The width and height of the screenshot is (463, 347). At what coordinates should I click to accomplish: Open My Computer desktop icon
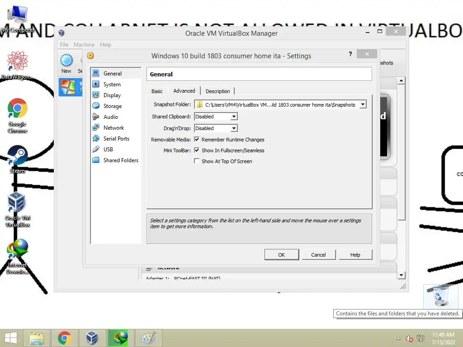[x=17, y=18]
